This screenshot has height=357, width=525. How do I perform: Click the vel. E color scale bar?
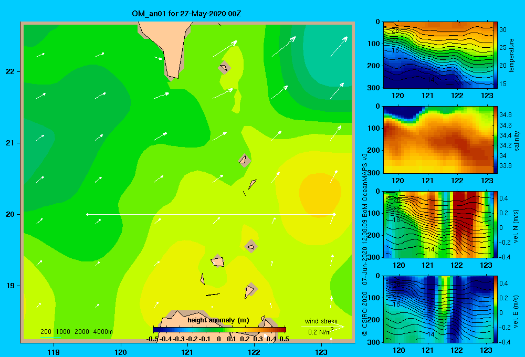coord(496,309)
